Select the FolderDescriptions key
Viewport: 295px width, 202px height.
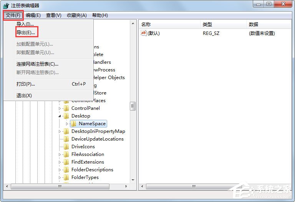point(92,170)
